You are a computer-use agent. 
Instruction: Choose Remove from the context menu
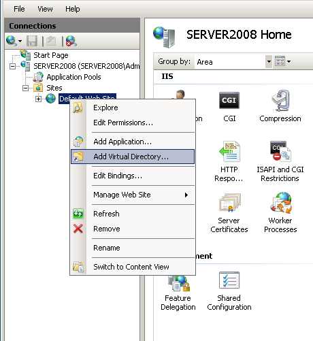pos(133,229)
